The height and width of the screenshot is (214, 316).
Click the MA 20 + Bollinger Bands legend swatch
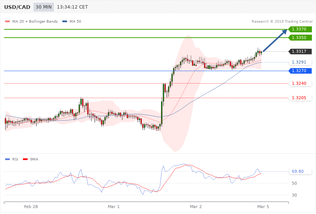[x=7, y=21]
